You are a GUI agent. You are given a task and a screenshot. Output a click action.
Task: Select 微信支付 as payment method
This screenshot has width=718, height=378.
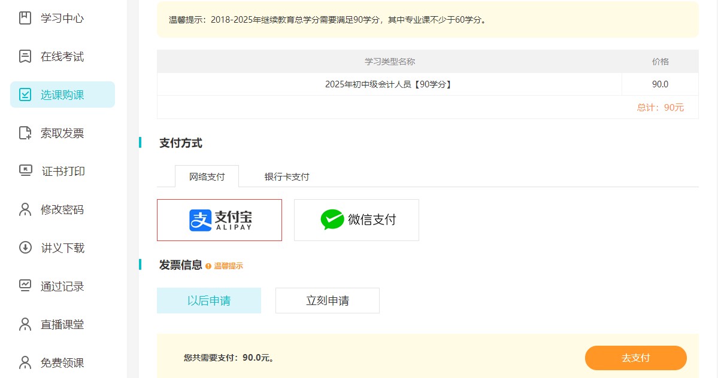(x=356, y=220)
